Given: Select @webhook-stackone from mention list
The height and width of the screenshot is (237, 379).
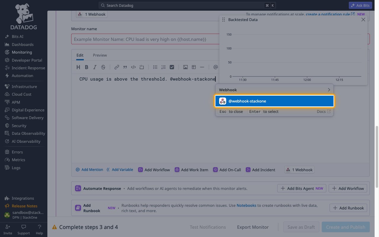Looking at the screenshot, I should (x=274, y=101).
